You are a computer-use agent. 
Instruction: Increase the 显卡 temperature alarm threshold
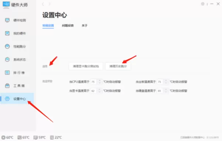100,89
